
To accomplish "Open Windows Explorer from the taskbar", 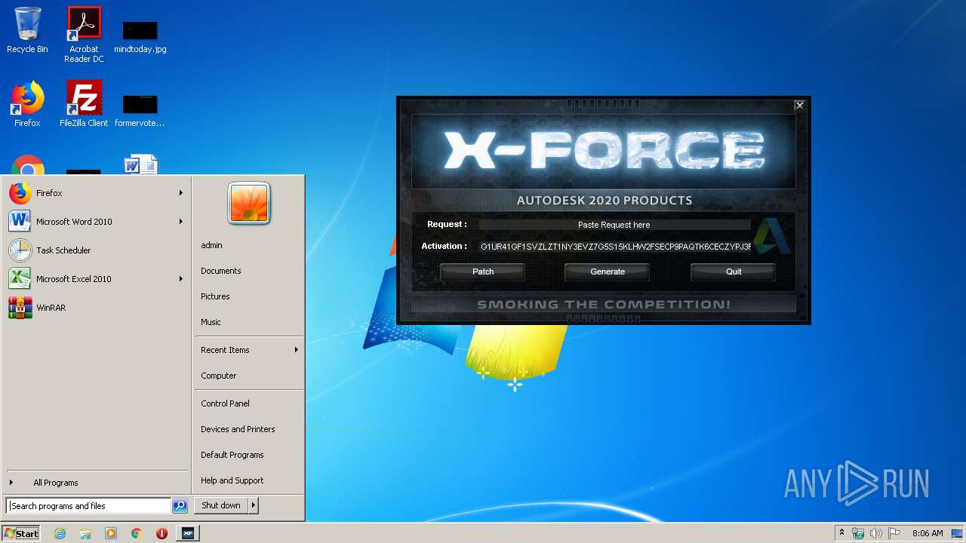I will pyautogui.click(x=85, y=533).
